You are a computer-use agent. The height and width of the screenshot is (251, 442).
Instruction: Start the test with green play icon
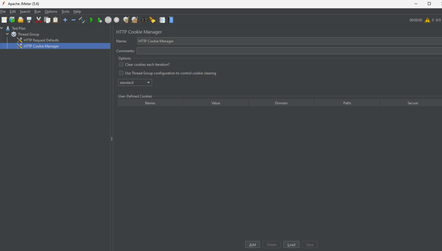(91, 20)
